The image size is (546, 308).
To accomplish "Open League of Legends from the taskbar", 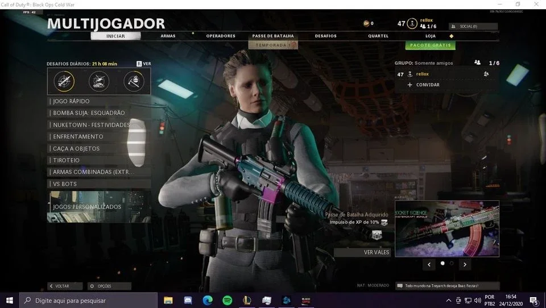I will click(247, 300).
